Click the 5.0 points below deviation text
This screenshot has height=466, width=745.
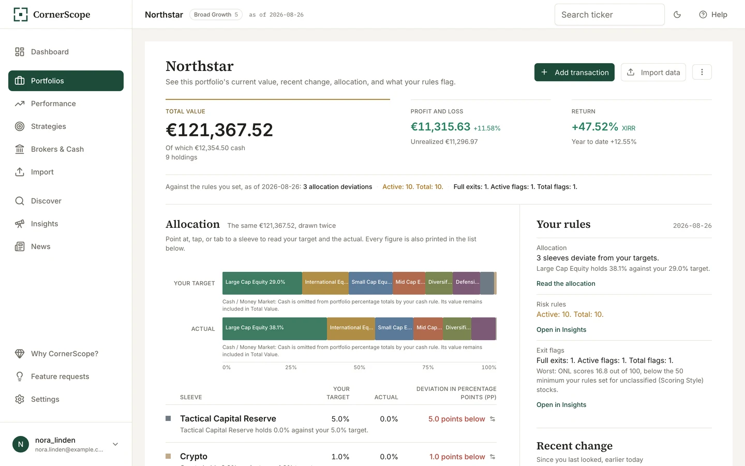pos(457,419)
